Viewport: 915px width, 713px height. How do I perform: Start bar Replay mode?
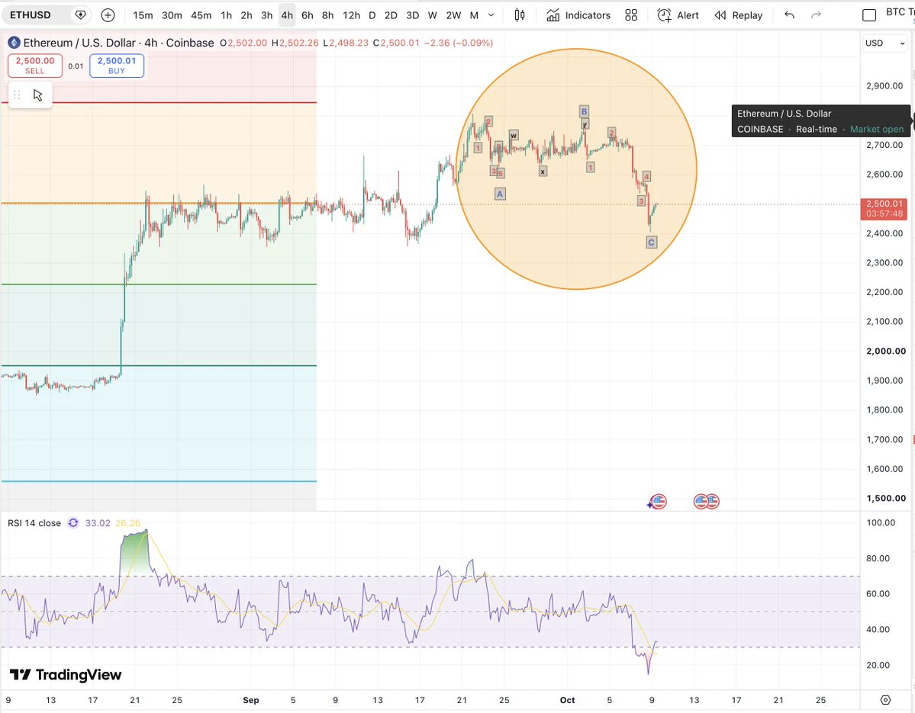pyautogui.click(x=738, y=15)
